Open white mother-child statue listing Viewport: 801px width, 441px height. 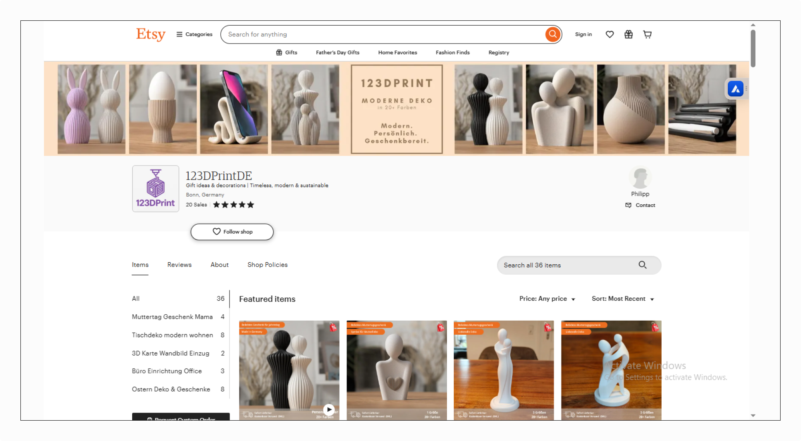(504, 370)
